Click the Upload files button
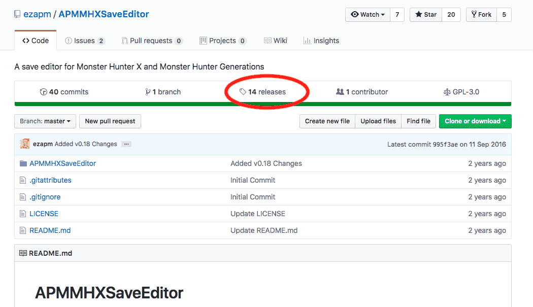533x307 pixels. [x=378, y=121]
